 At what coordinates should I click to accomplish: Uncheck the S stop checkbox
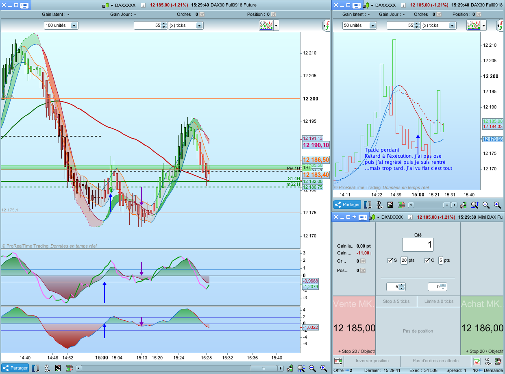(x=390, y=261)
